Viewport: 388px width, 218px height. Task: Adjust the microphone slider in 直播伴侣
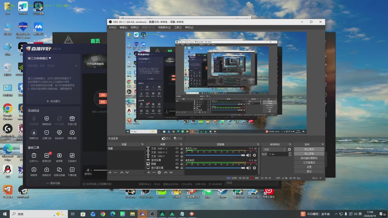[x=100, y=170]
